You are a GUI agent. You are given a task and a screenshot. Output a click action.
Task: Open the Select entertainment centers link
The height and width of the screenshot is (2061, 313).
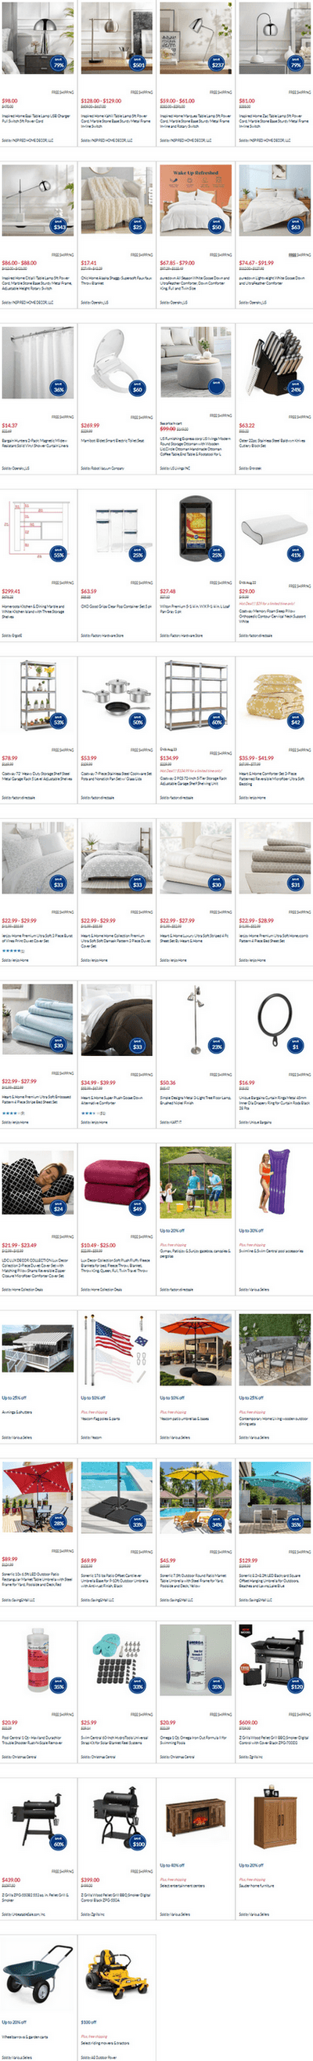point(182,1885)
